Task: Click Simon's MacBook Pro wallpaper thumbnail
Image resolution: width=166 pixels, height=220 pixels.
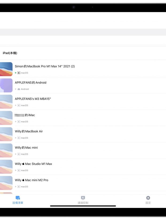Action: pos(6,69)
